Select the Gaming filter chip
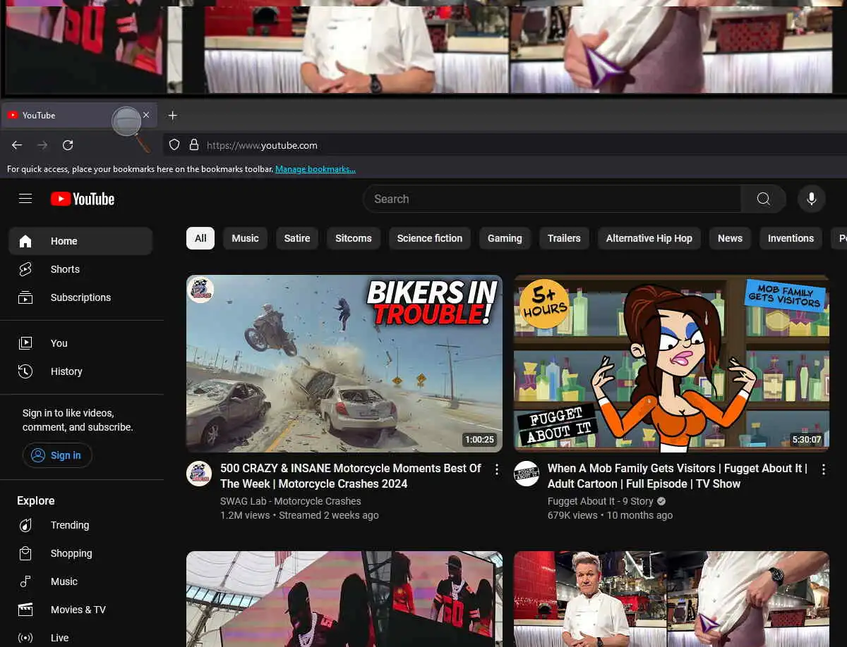Screen dimensions: 847x647 tap(505, 238)
